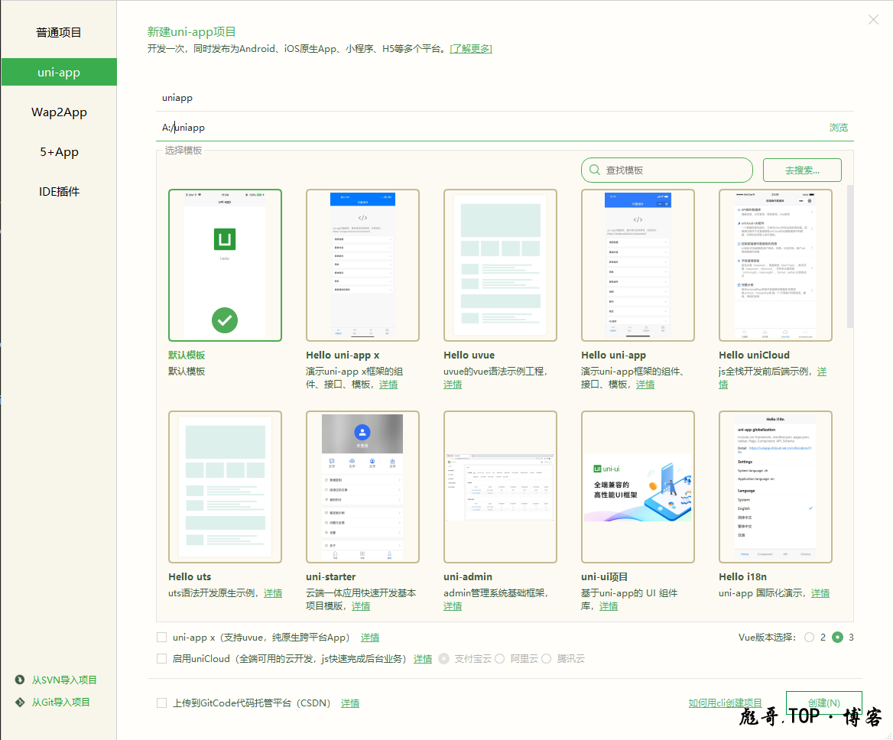Choose the Hello i18n template thumbnail

pos(776,487)
